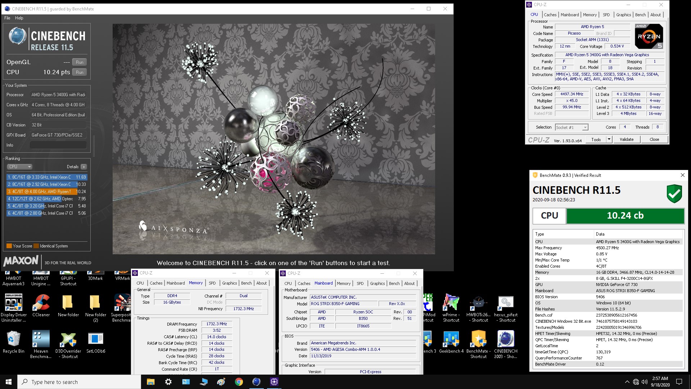The width and height of the screenshot is (691, 389).
Task: Open the HWBOTx26 Shortcut desktop icon
Action: point(478,308)
